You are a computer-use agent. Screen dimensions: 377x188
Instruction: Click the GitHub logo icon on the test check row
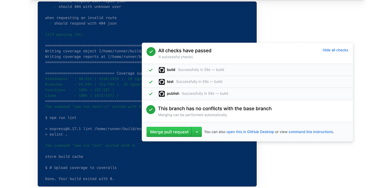[162, 82]
